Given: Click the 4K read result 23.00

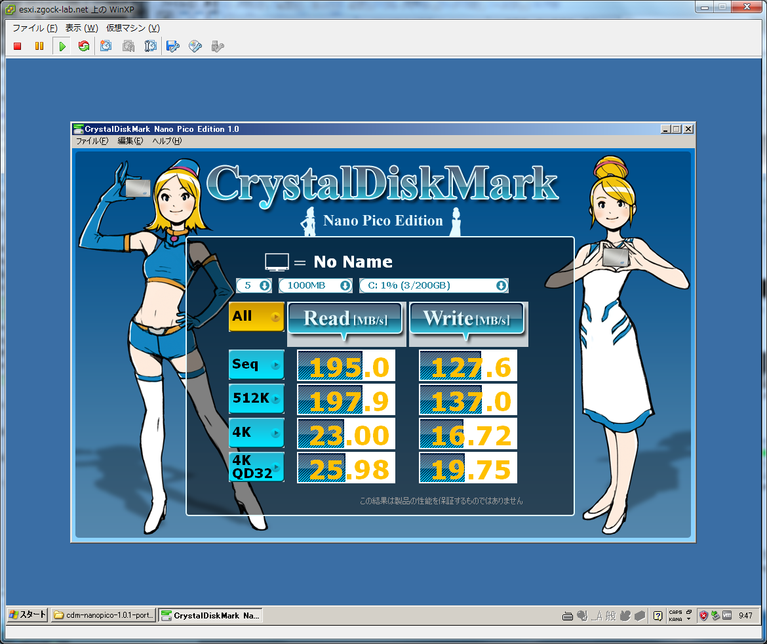Looking at the screenshot, I should pos(346,433).
